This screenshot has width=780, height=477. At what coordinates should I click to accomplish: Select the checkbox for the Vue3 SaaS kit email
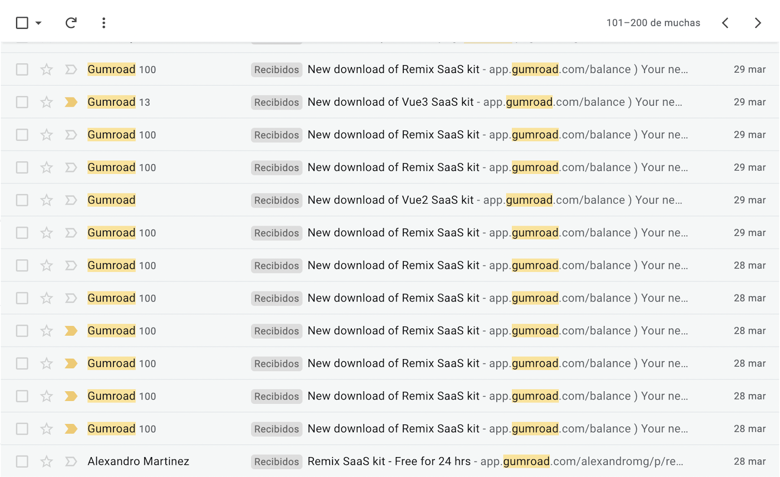click(x=22, y=102)
